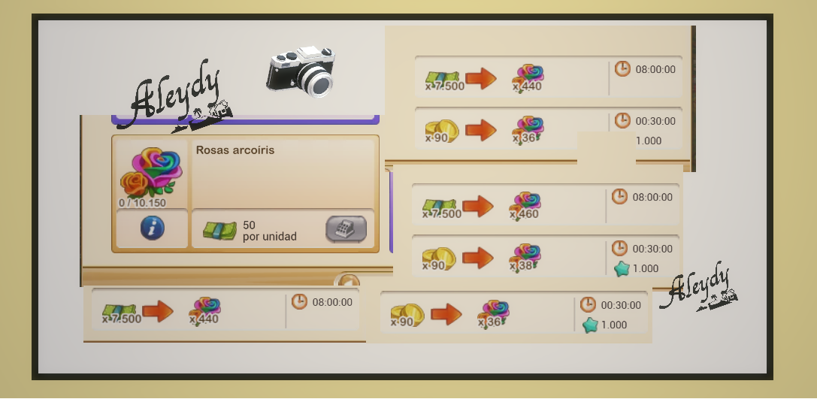Screen dimensions: 817x399
Task: Select gold coins x90 in the x38 row
Action: tap(438, 259)
